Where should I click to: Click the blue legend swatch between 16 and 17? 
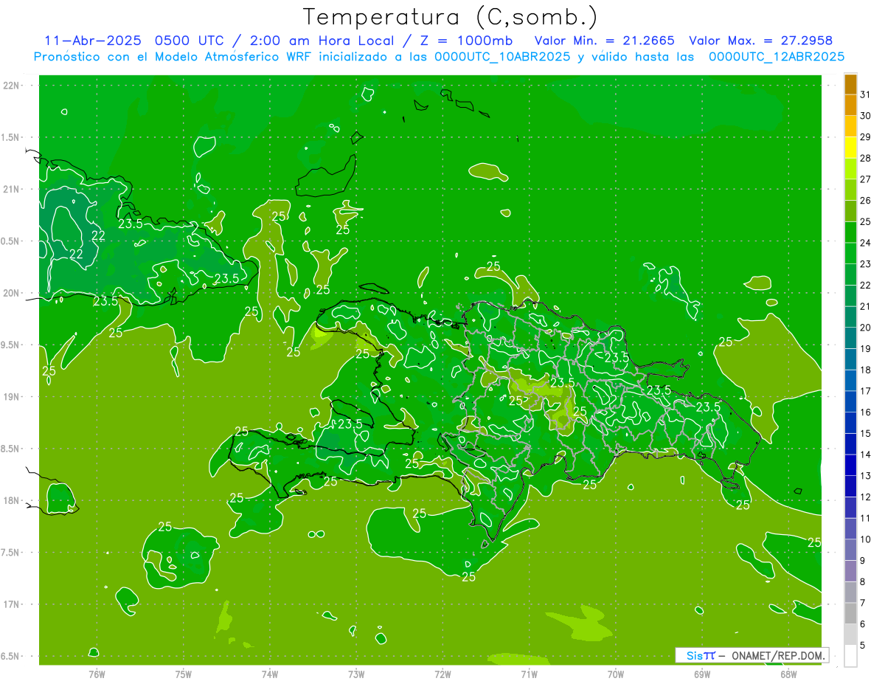(850, 401)
